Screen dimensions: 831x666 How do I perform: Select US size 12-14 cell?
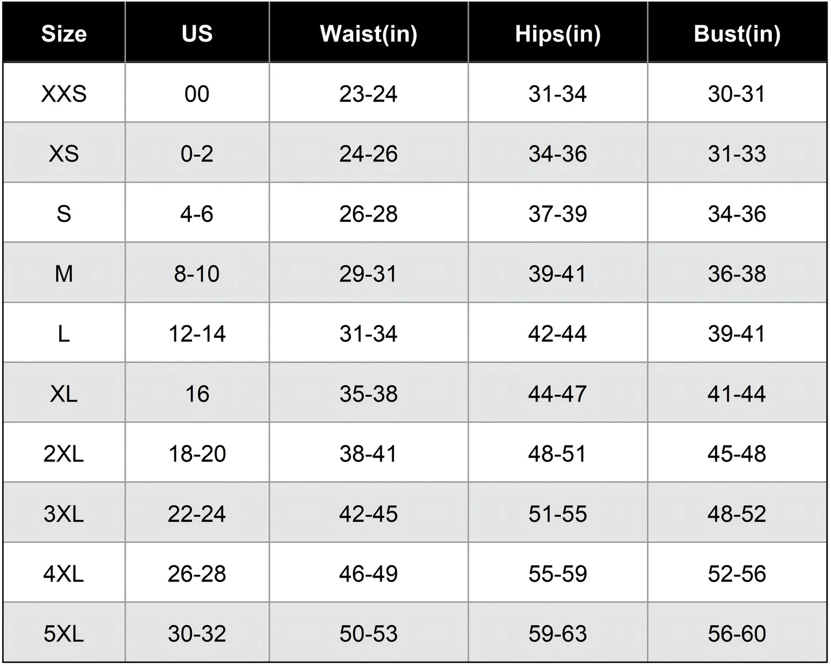[x=197, y=333]
